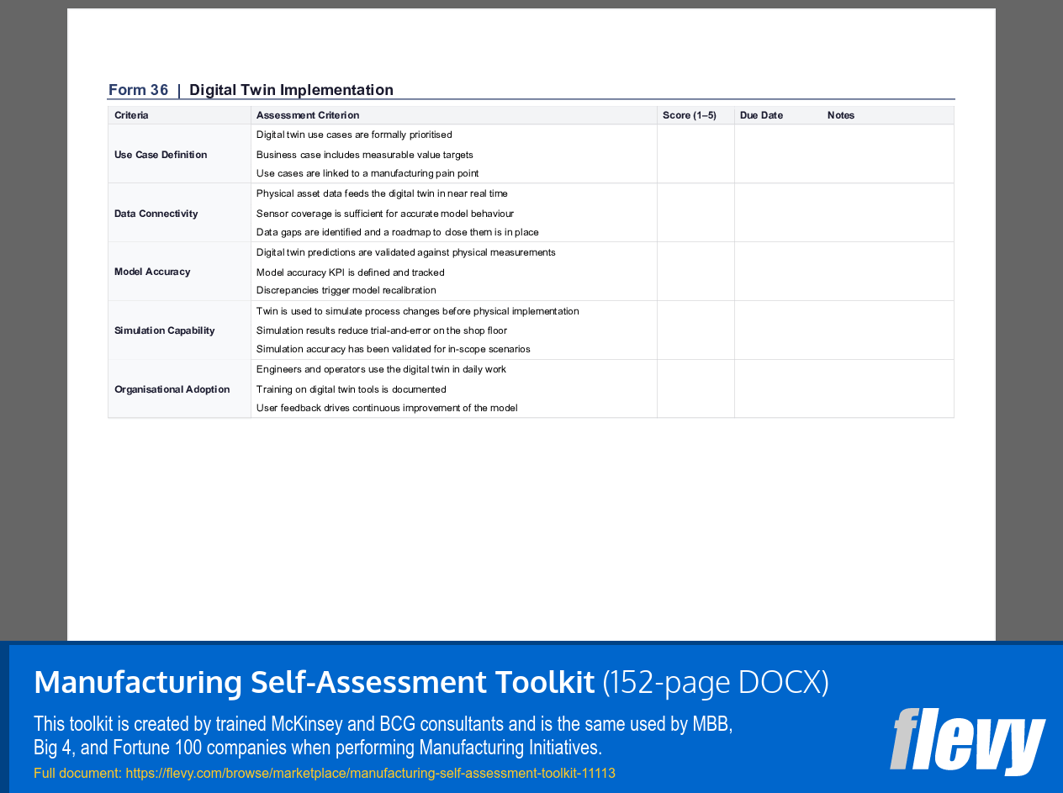Click the Score (1–5) column header

point(689,115)
